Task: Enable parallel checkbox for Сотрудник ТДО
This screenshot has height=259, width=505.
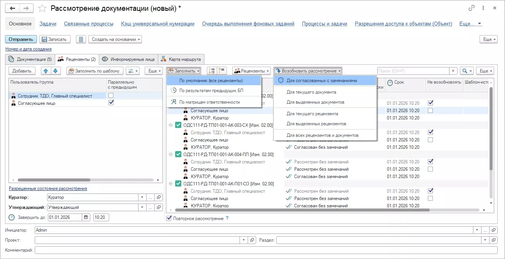Action: (111, 96)
